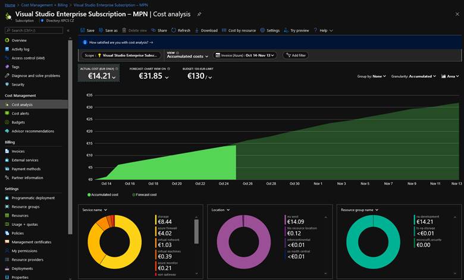Open the Service name pivot dropdown
The image size is (464, 280).
[95, 210]
